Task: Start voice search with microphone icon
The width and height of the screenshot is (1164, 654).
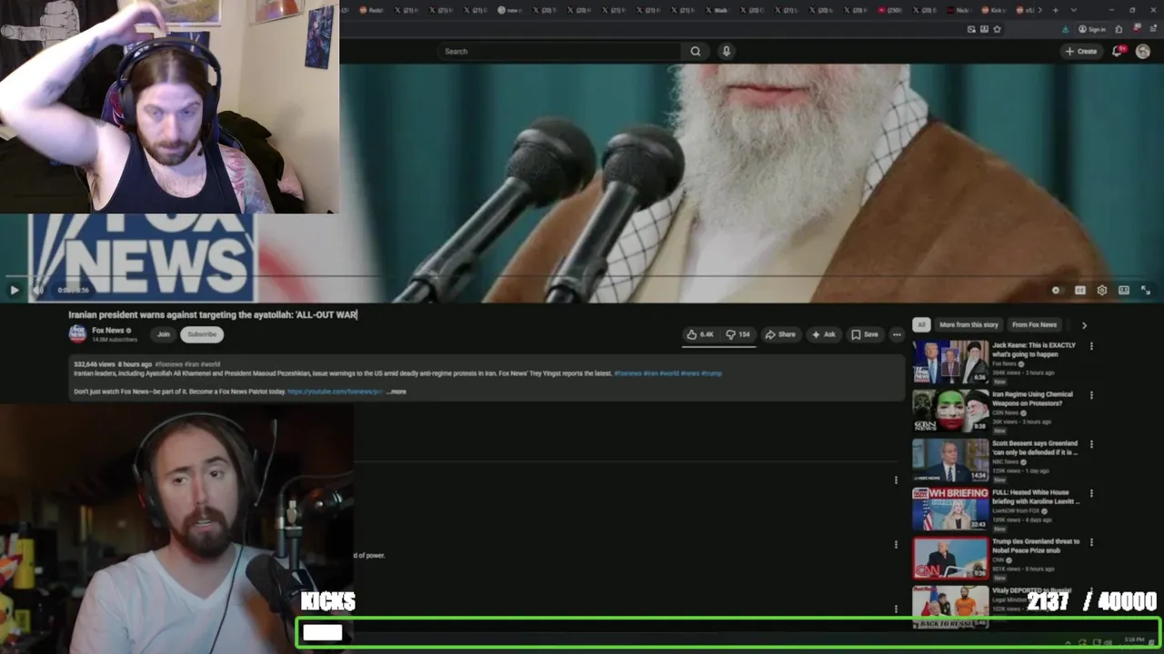Action: [x=726, y=51]
